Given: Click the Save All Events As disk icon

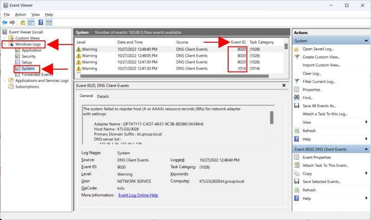Looking at the screenshot, I should click(x=297, y=106).
